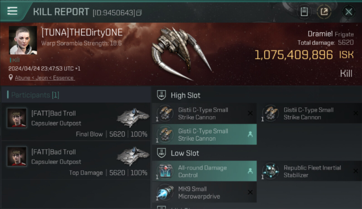Select All-round Damage Control module
Viewport: 362px width, 209px height.
pos(204,171)
